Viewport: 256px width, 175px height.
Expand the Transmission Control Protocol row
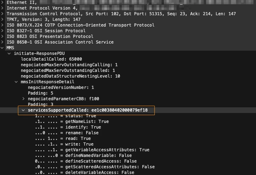3,14
